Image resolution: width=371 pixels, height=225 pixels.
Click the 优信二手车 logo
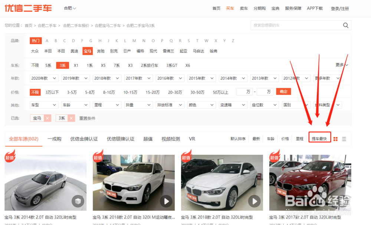pos(28,8)
